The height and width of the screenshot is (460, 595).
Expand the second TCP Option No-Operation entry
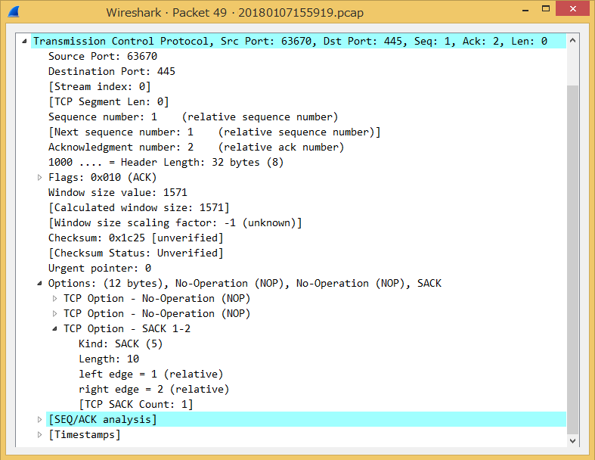tap(55, 314)
